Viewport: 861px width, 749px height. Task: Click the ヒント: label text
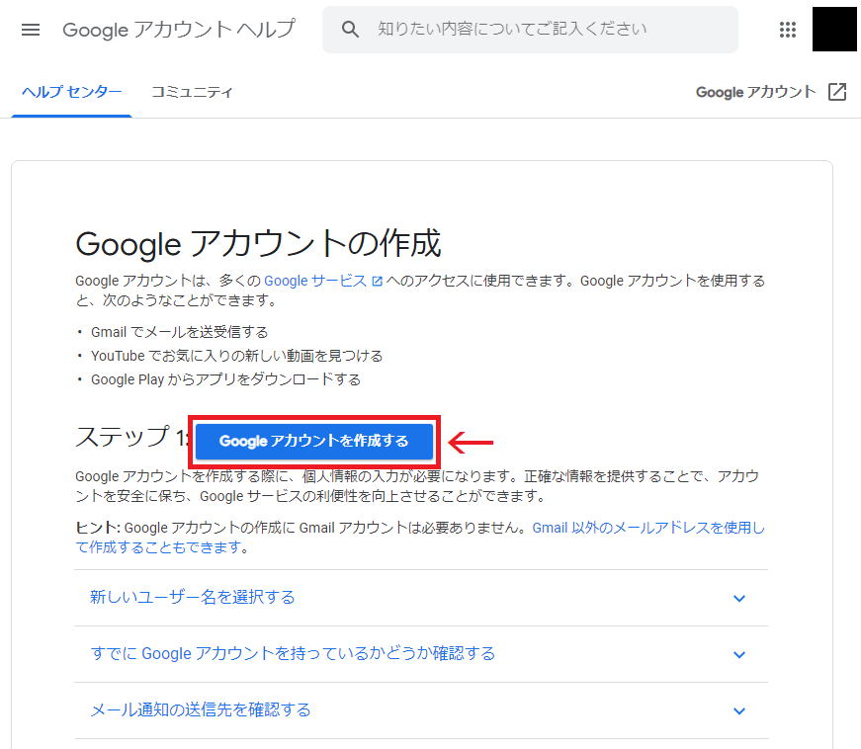[98, 528]
